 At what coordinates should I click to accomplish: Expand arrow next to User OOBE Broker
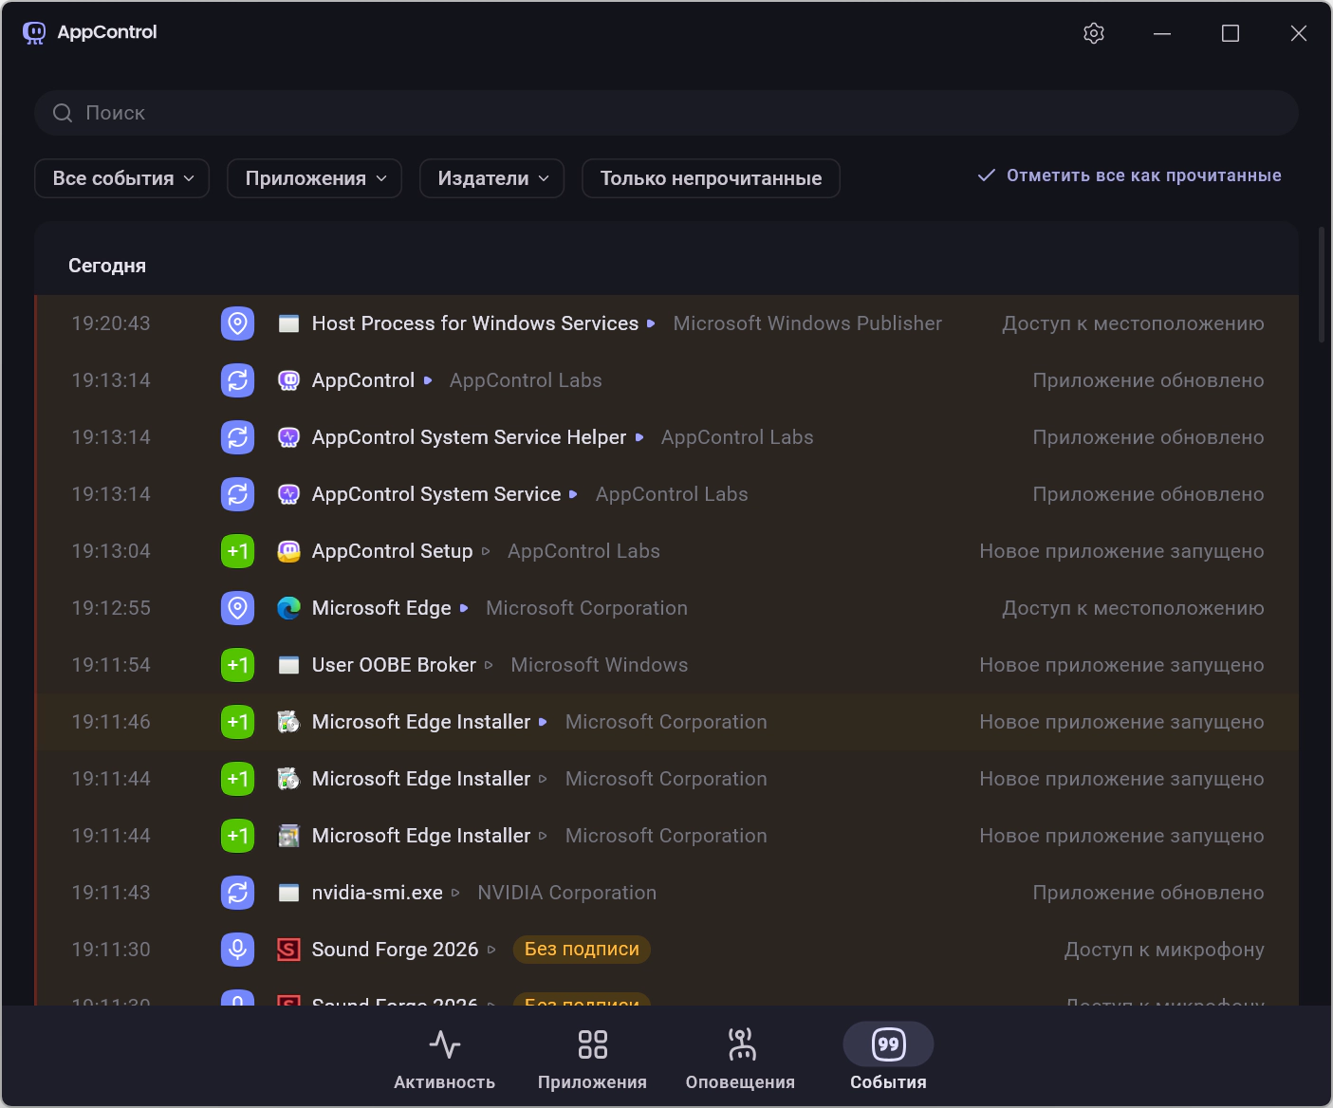pos(489,665)
